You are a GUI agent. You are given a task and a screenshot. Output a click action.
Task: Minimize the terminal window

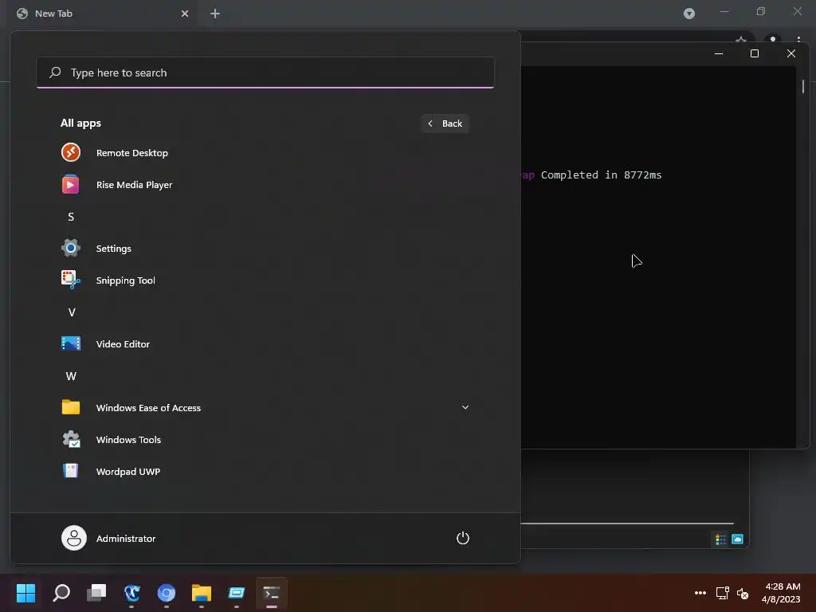coord(719,53)
